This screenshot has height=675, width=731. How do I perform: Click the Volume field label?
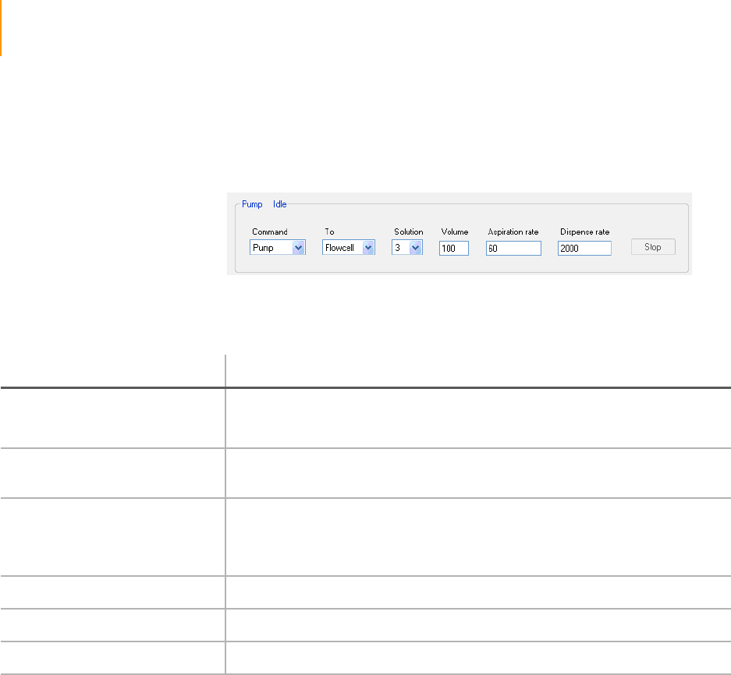[x=454, y=232]
